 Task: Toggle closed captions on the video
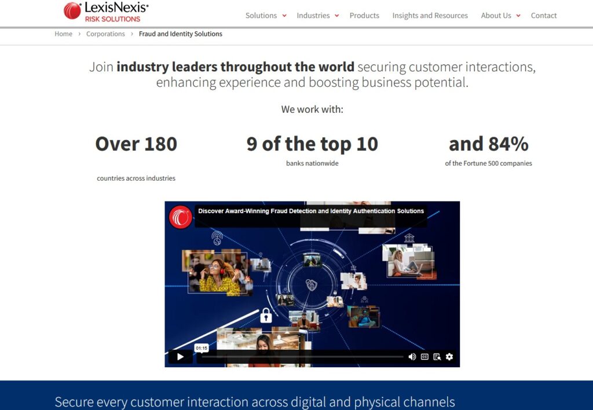click(424, 357)
